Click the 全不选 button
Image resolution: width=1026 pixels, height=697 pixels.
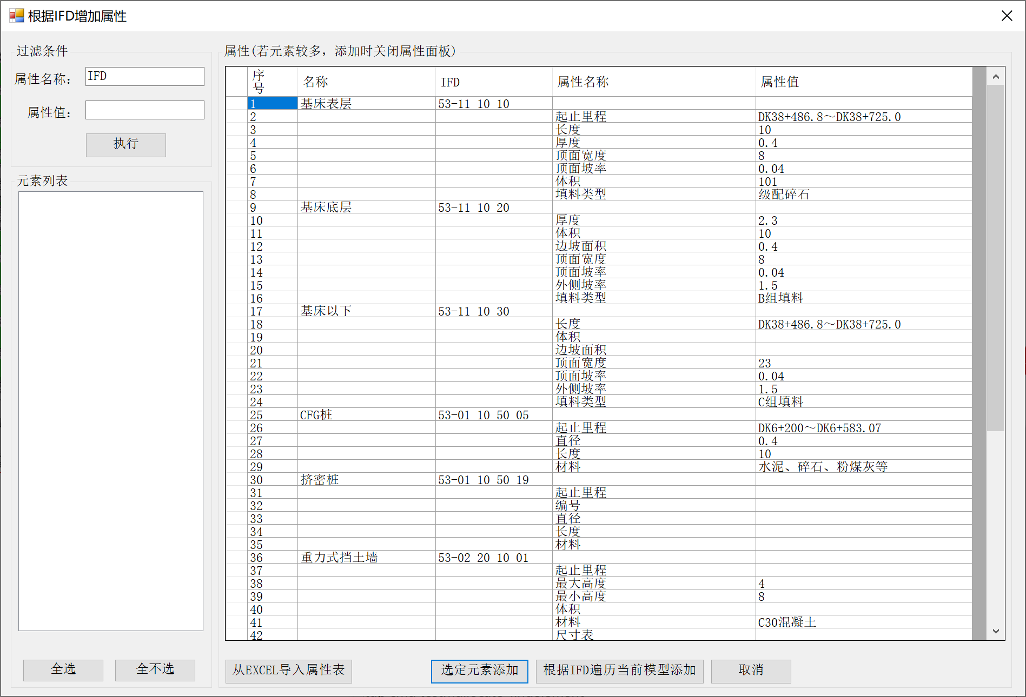click(x=155, y=669)
